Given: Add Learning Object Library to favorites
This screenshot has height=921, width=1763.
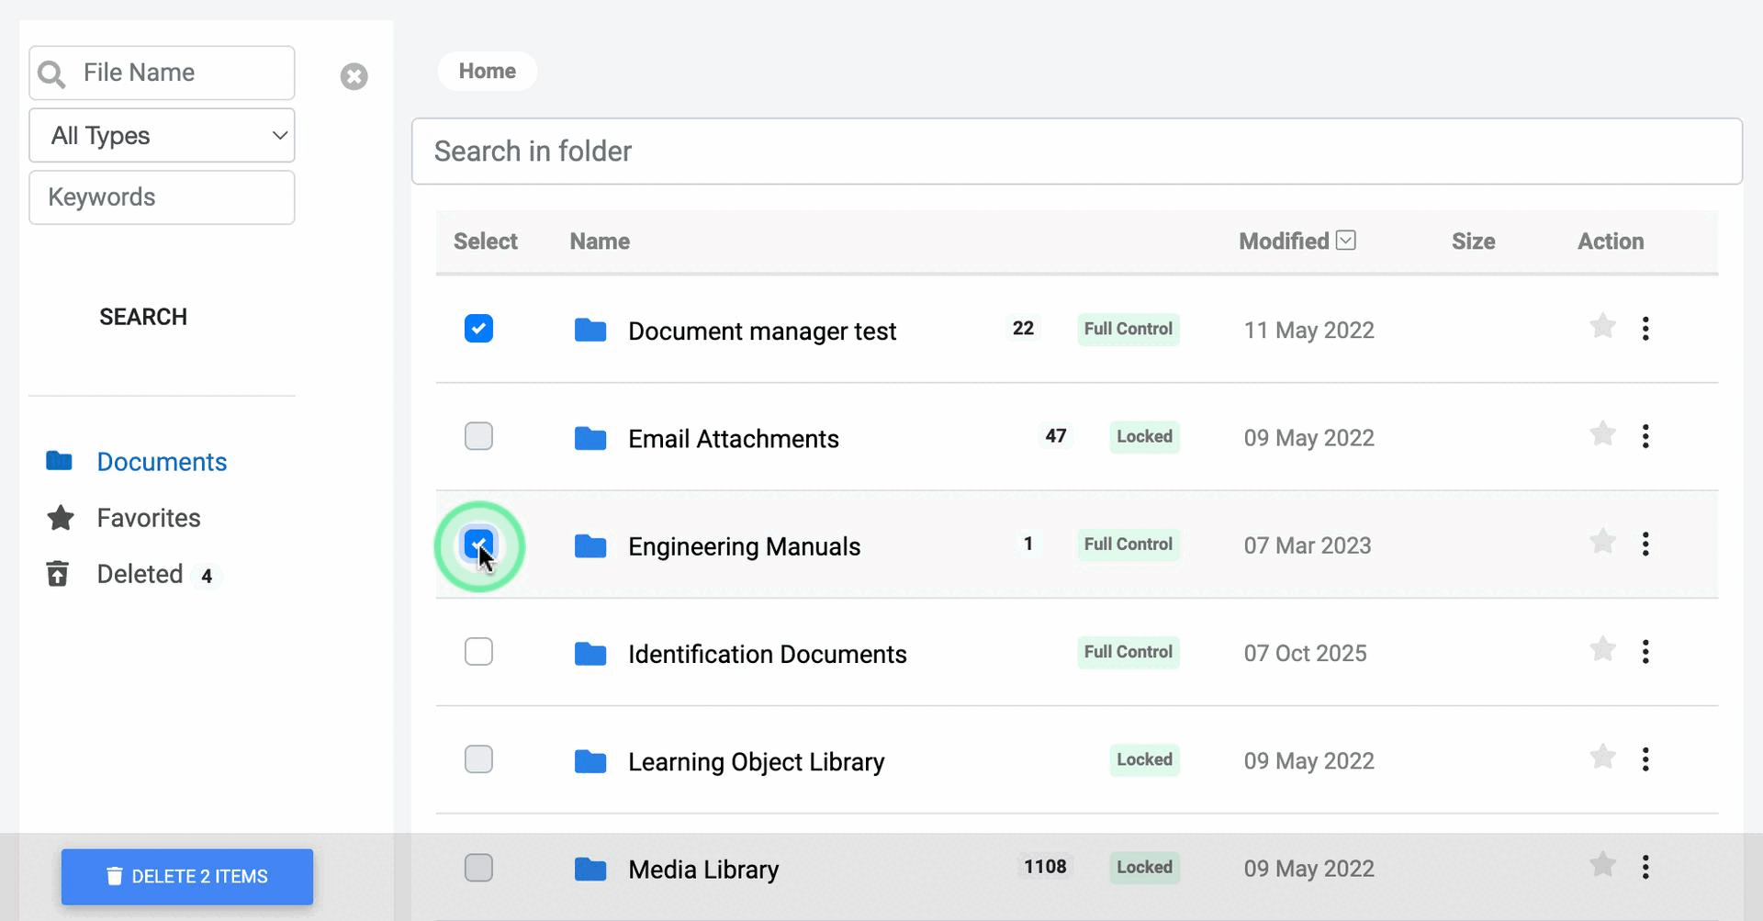Looking at the screenshot, I should [x=1602, y=758].
